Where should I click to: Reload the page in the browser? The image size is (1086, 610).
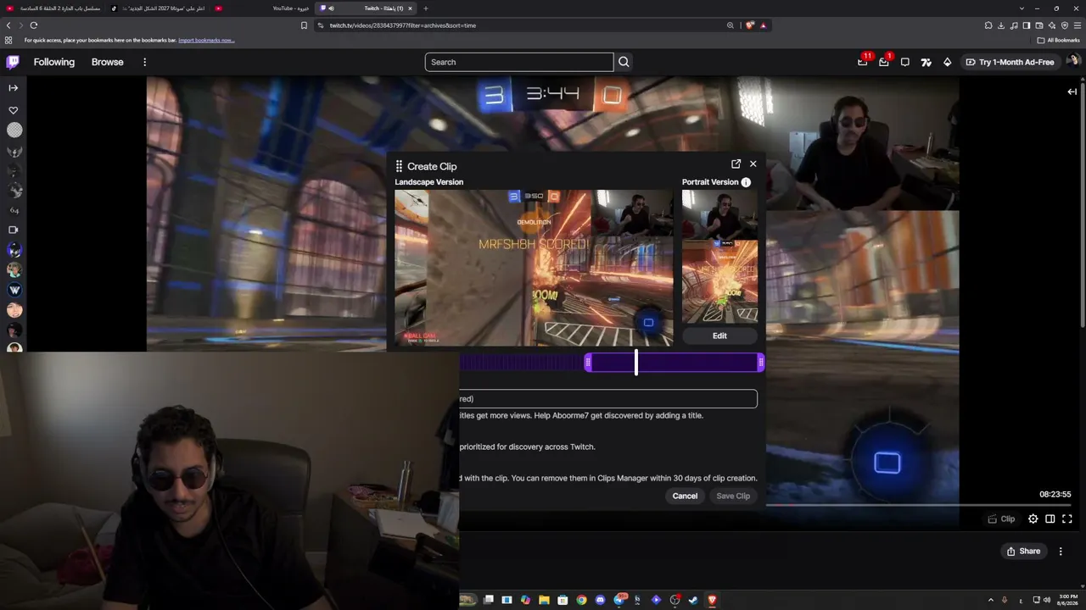[34, 25]
